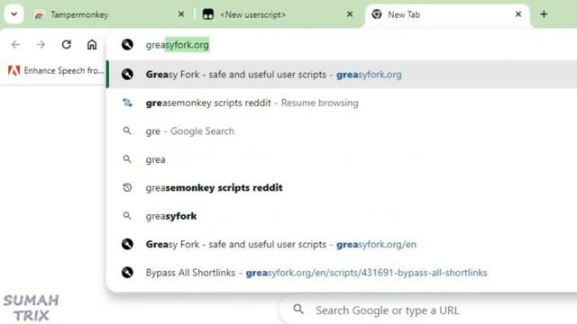
Task: Resume browsing greasemonkey scripts reddit
Action: point(343,103)
